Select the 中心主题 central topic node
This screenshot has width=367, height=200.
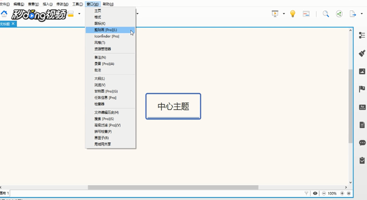(x=173, y=106)
